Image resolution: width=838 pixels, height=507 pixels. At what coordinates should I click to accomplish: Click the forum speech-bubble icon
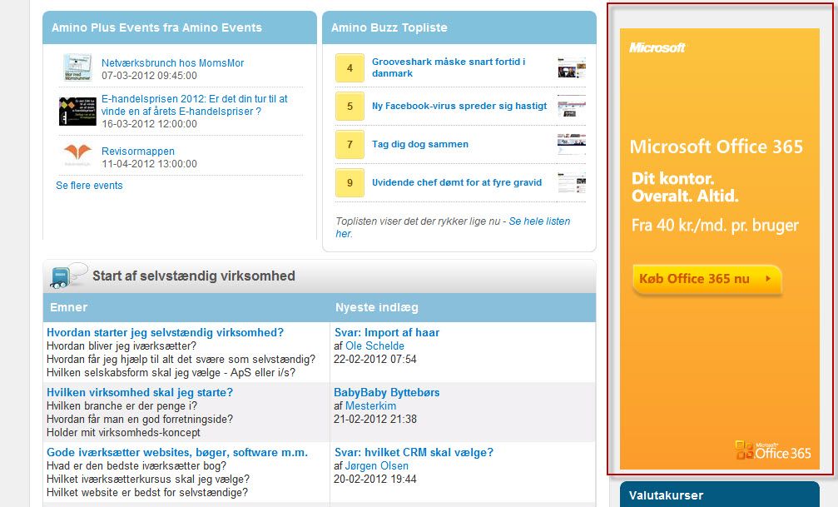[68, 276]
